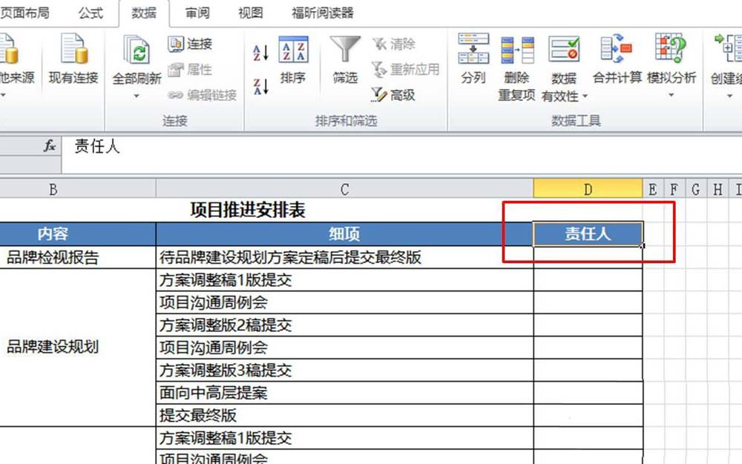Switch to the 视图 tab
Viewport: 742px width, 464px height.
[250, 13]
